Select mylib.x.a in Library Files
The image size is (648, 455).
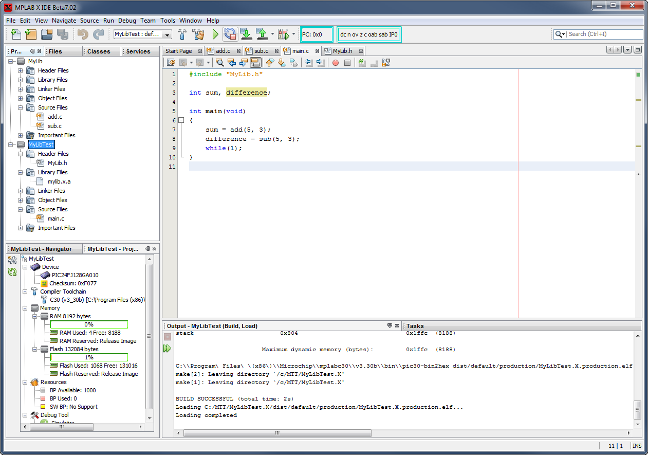(59, 181)
